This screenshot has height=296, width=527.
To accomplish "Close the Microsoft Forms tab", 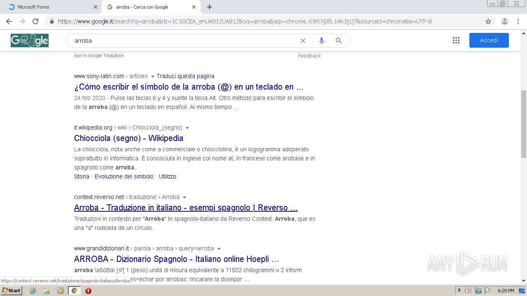I will click(96, 7).
